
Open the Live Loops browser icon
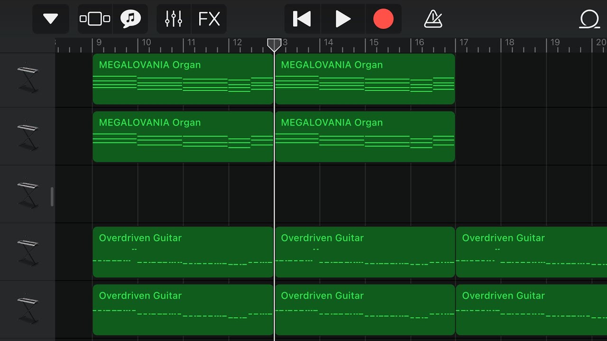pyautogui.click(x=130, y=19)
